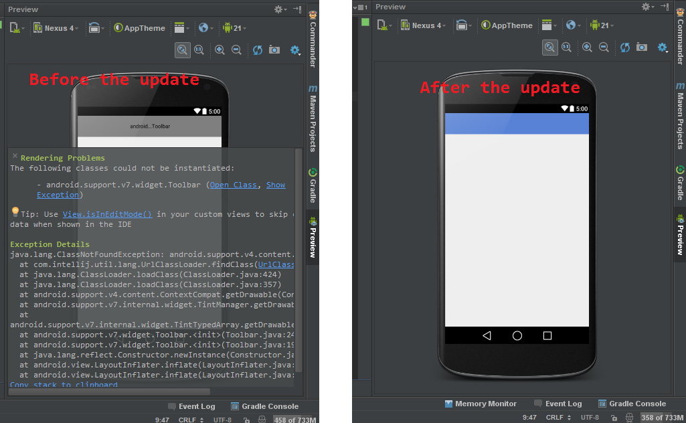Toggle Zoom to Fit in right Preview

click(550, 48)
